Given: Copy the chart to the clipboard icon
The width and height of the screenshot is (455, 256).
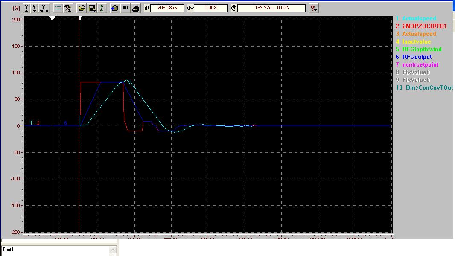Looking at the screenshot, I should 115,8.
